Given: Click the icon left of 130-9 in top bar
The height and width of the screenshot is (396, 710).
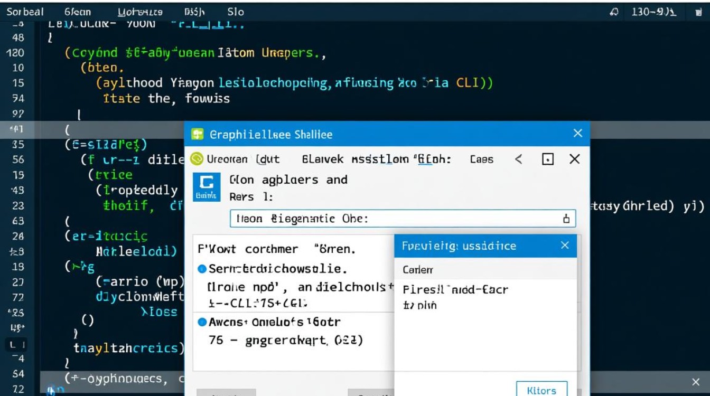Looking at the screenshot, I should [x=614, y=12].
